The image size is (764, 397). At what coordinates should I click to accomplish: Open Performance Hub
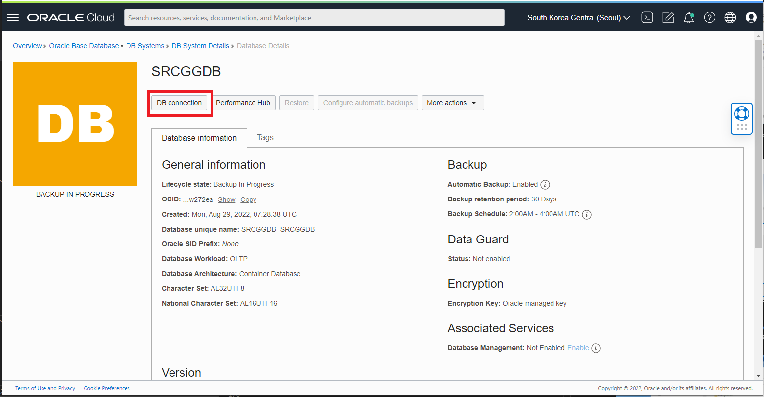click(243, 103)
